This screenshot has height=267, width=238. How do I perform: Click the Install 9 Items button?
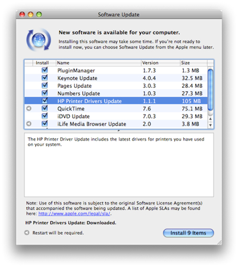click(x=188, y=233)
